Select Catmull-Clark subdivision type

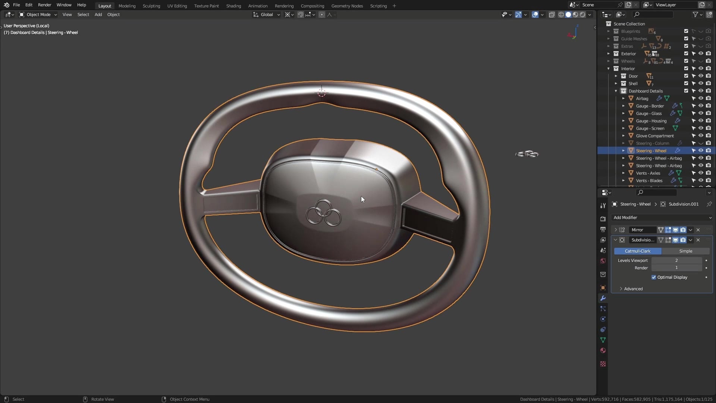(x=638, y=251)
